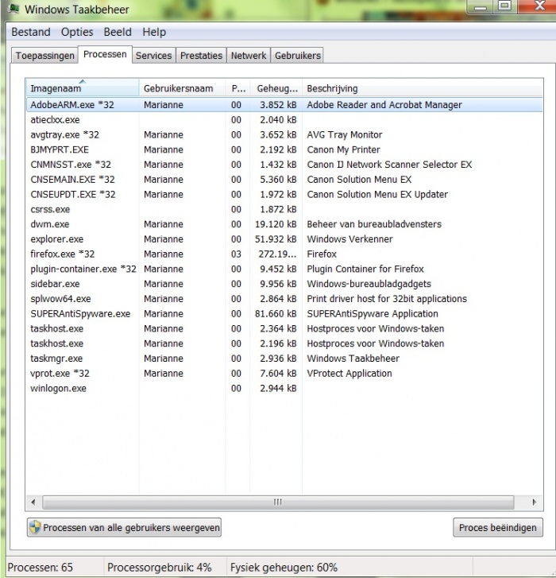Select the CNSEMAIN.EXE *32 process
556x578 pixels.
tap(284, 180)
